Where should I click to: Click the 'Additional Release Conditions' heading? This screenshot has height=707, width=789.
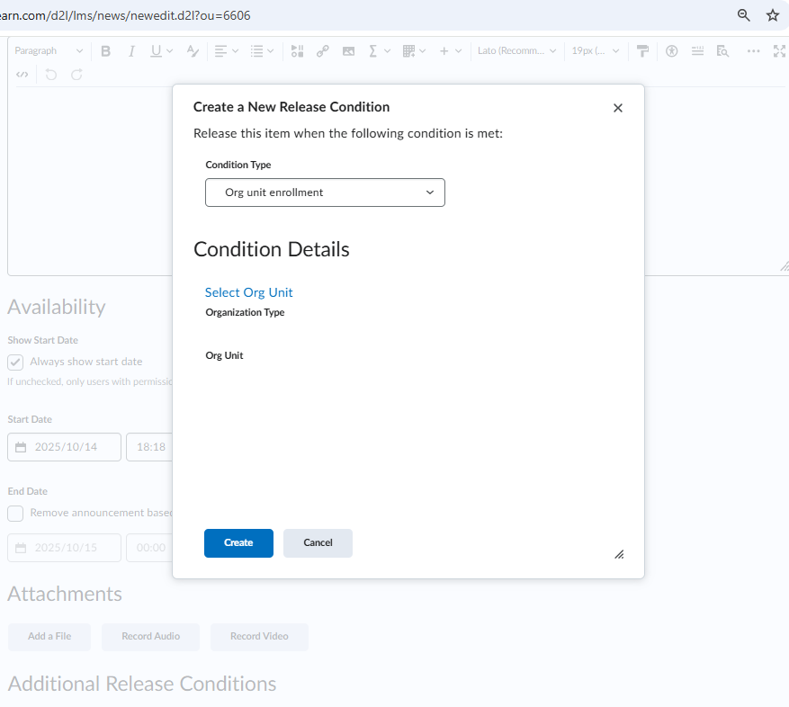(x=142, y=684)
